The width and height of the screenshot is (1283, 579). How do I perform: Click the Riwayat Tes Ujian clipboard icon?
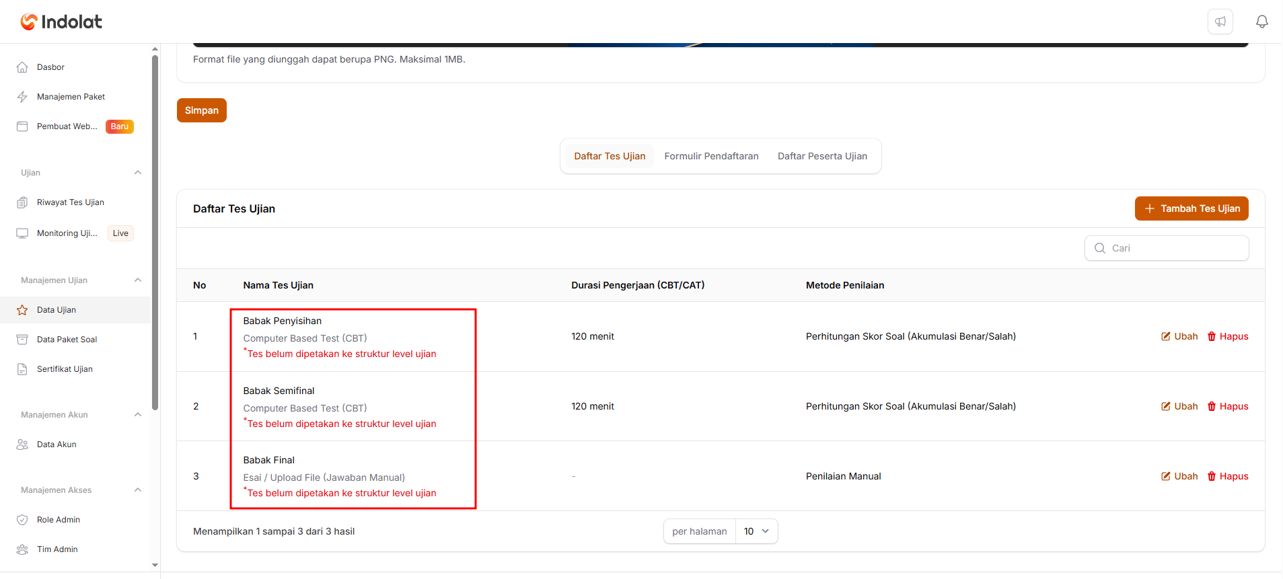[22, 202]
